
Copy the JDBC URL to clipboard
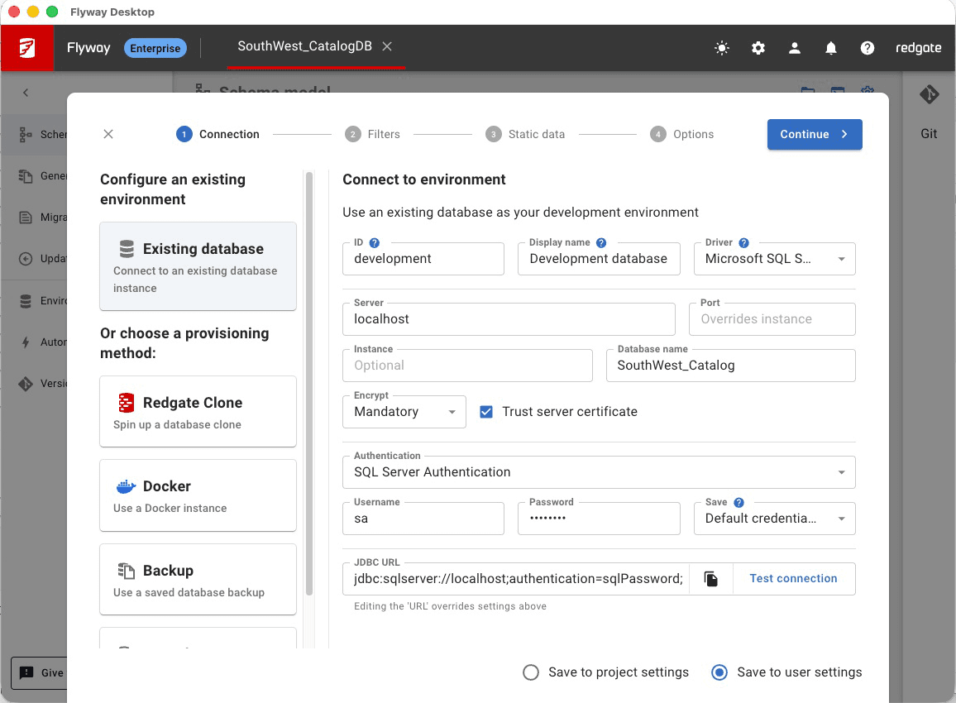pos(711,579)
